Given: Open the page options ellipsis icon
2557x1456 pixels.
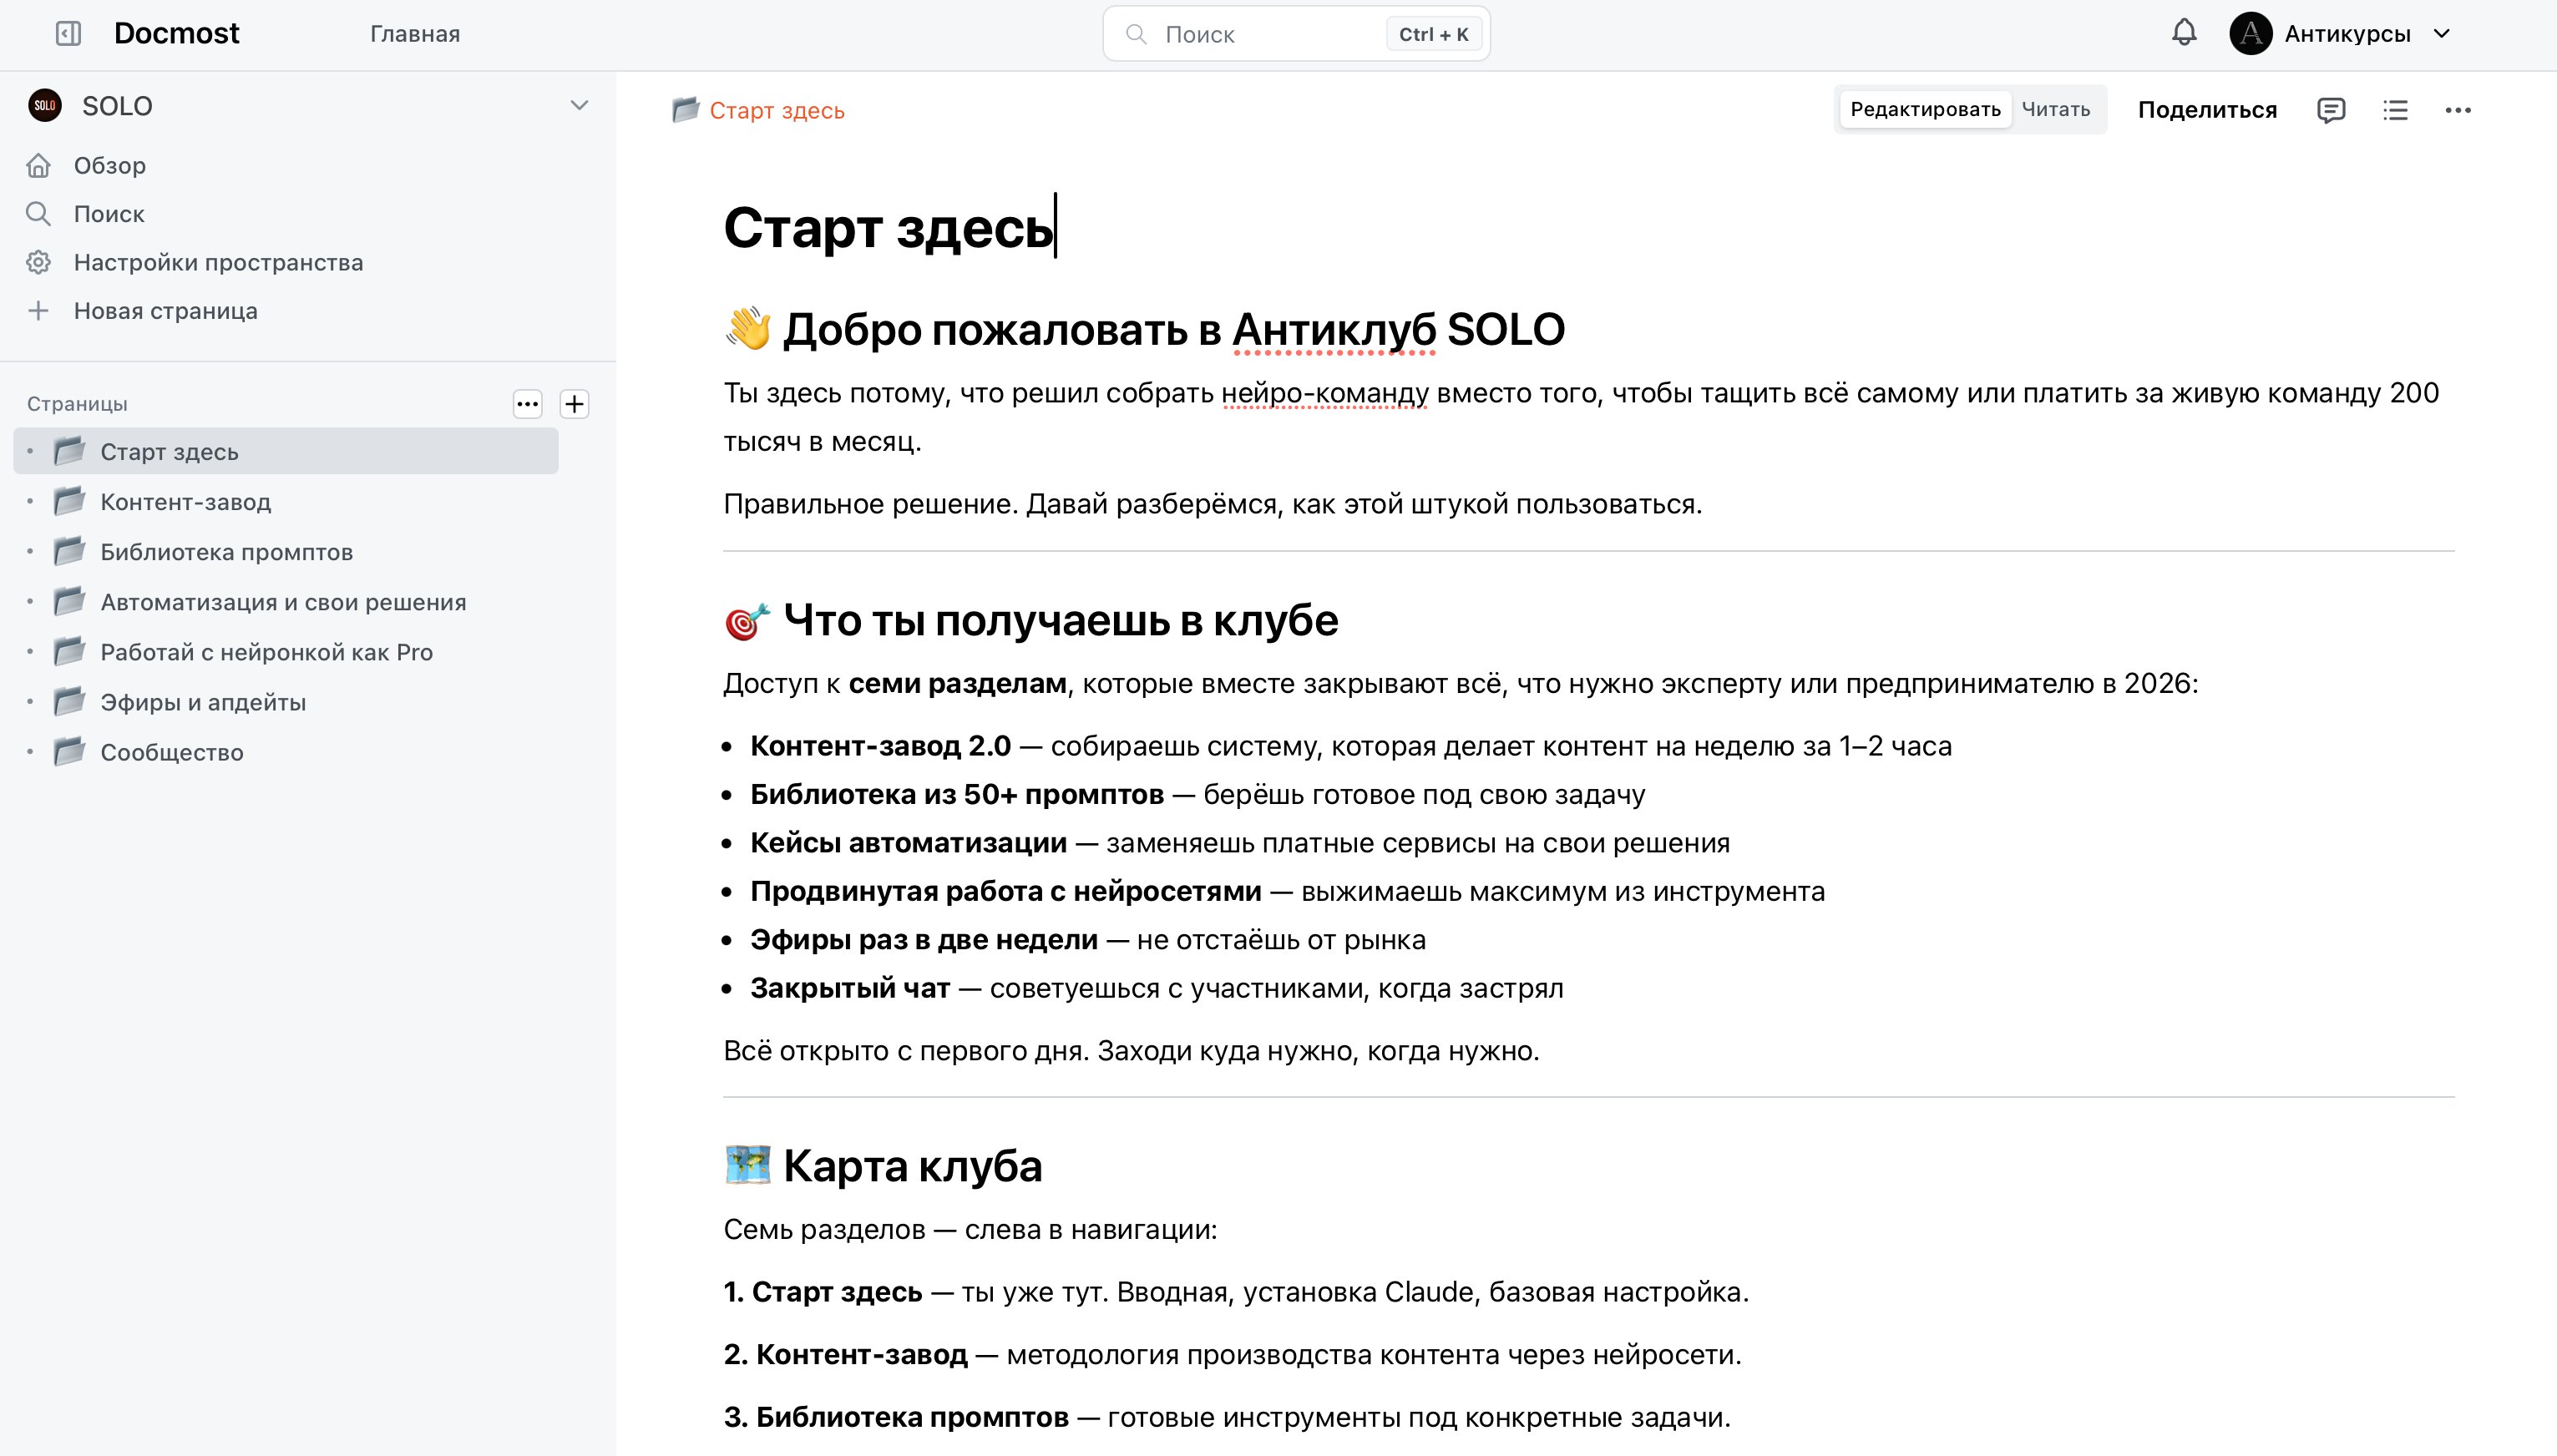Looking at the screenshot, I should click(2459, 110).
